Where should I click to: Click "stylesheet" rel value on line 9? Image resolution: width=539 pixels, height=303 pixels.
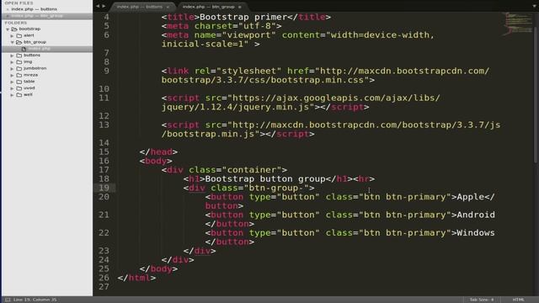249,71
